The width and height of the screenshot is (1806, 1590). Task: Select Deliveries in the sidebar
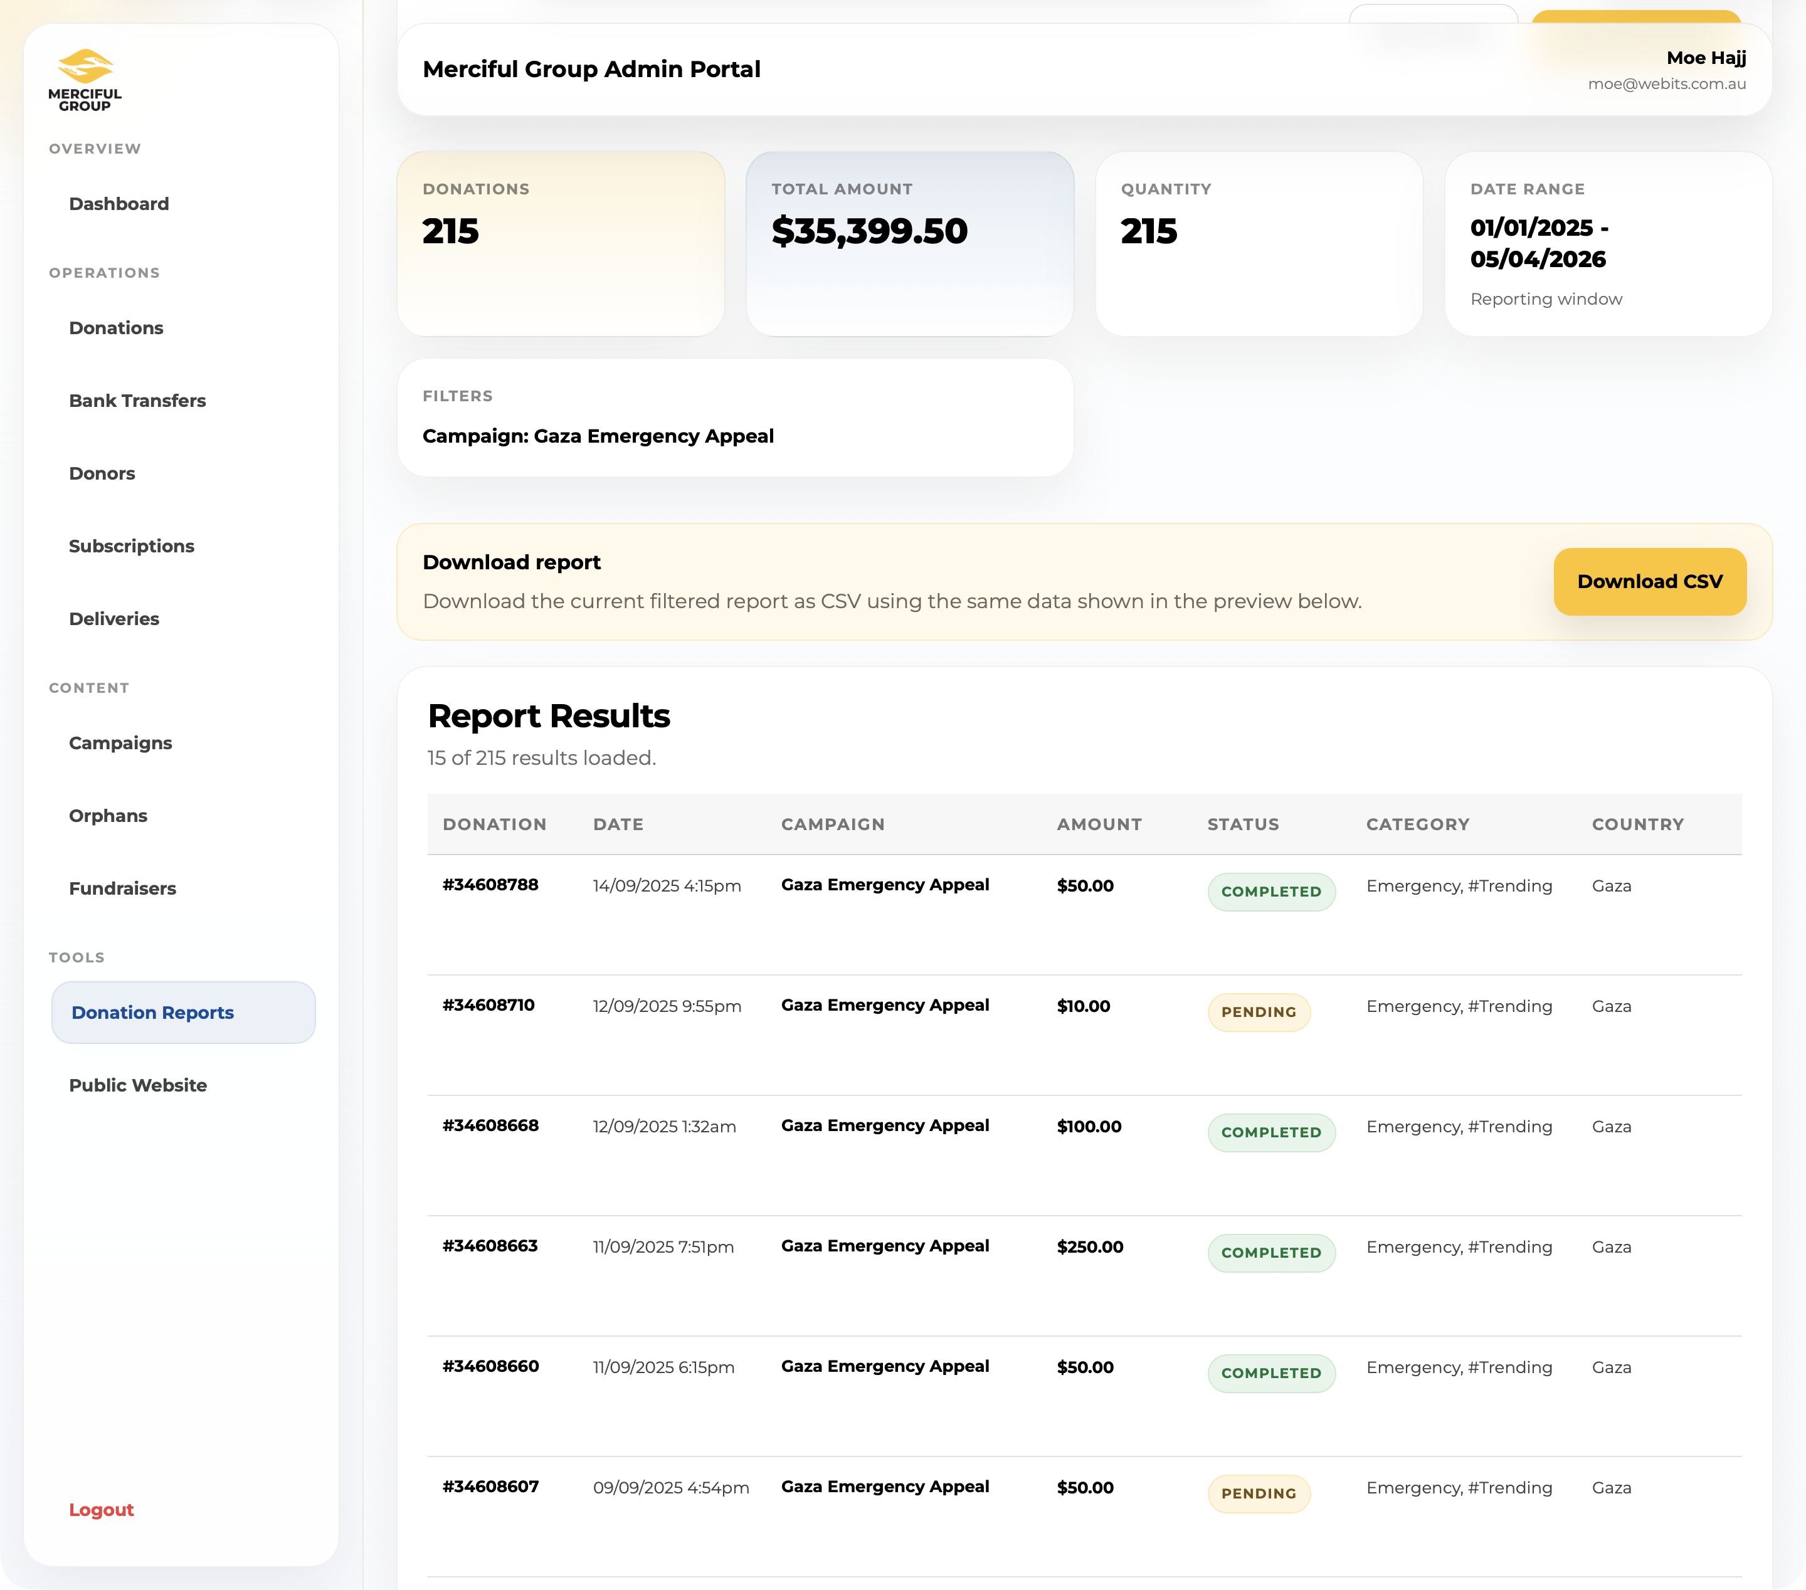pyautogui.click(x=114, y=619)
